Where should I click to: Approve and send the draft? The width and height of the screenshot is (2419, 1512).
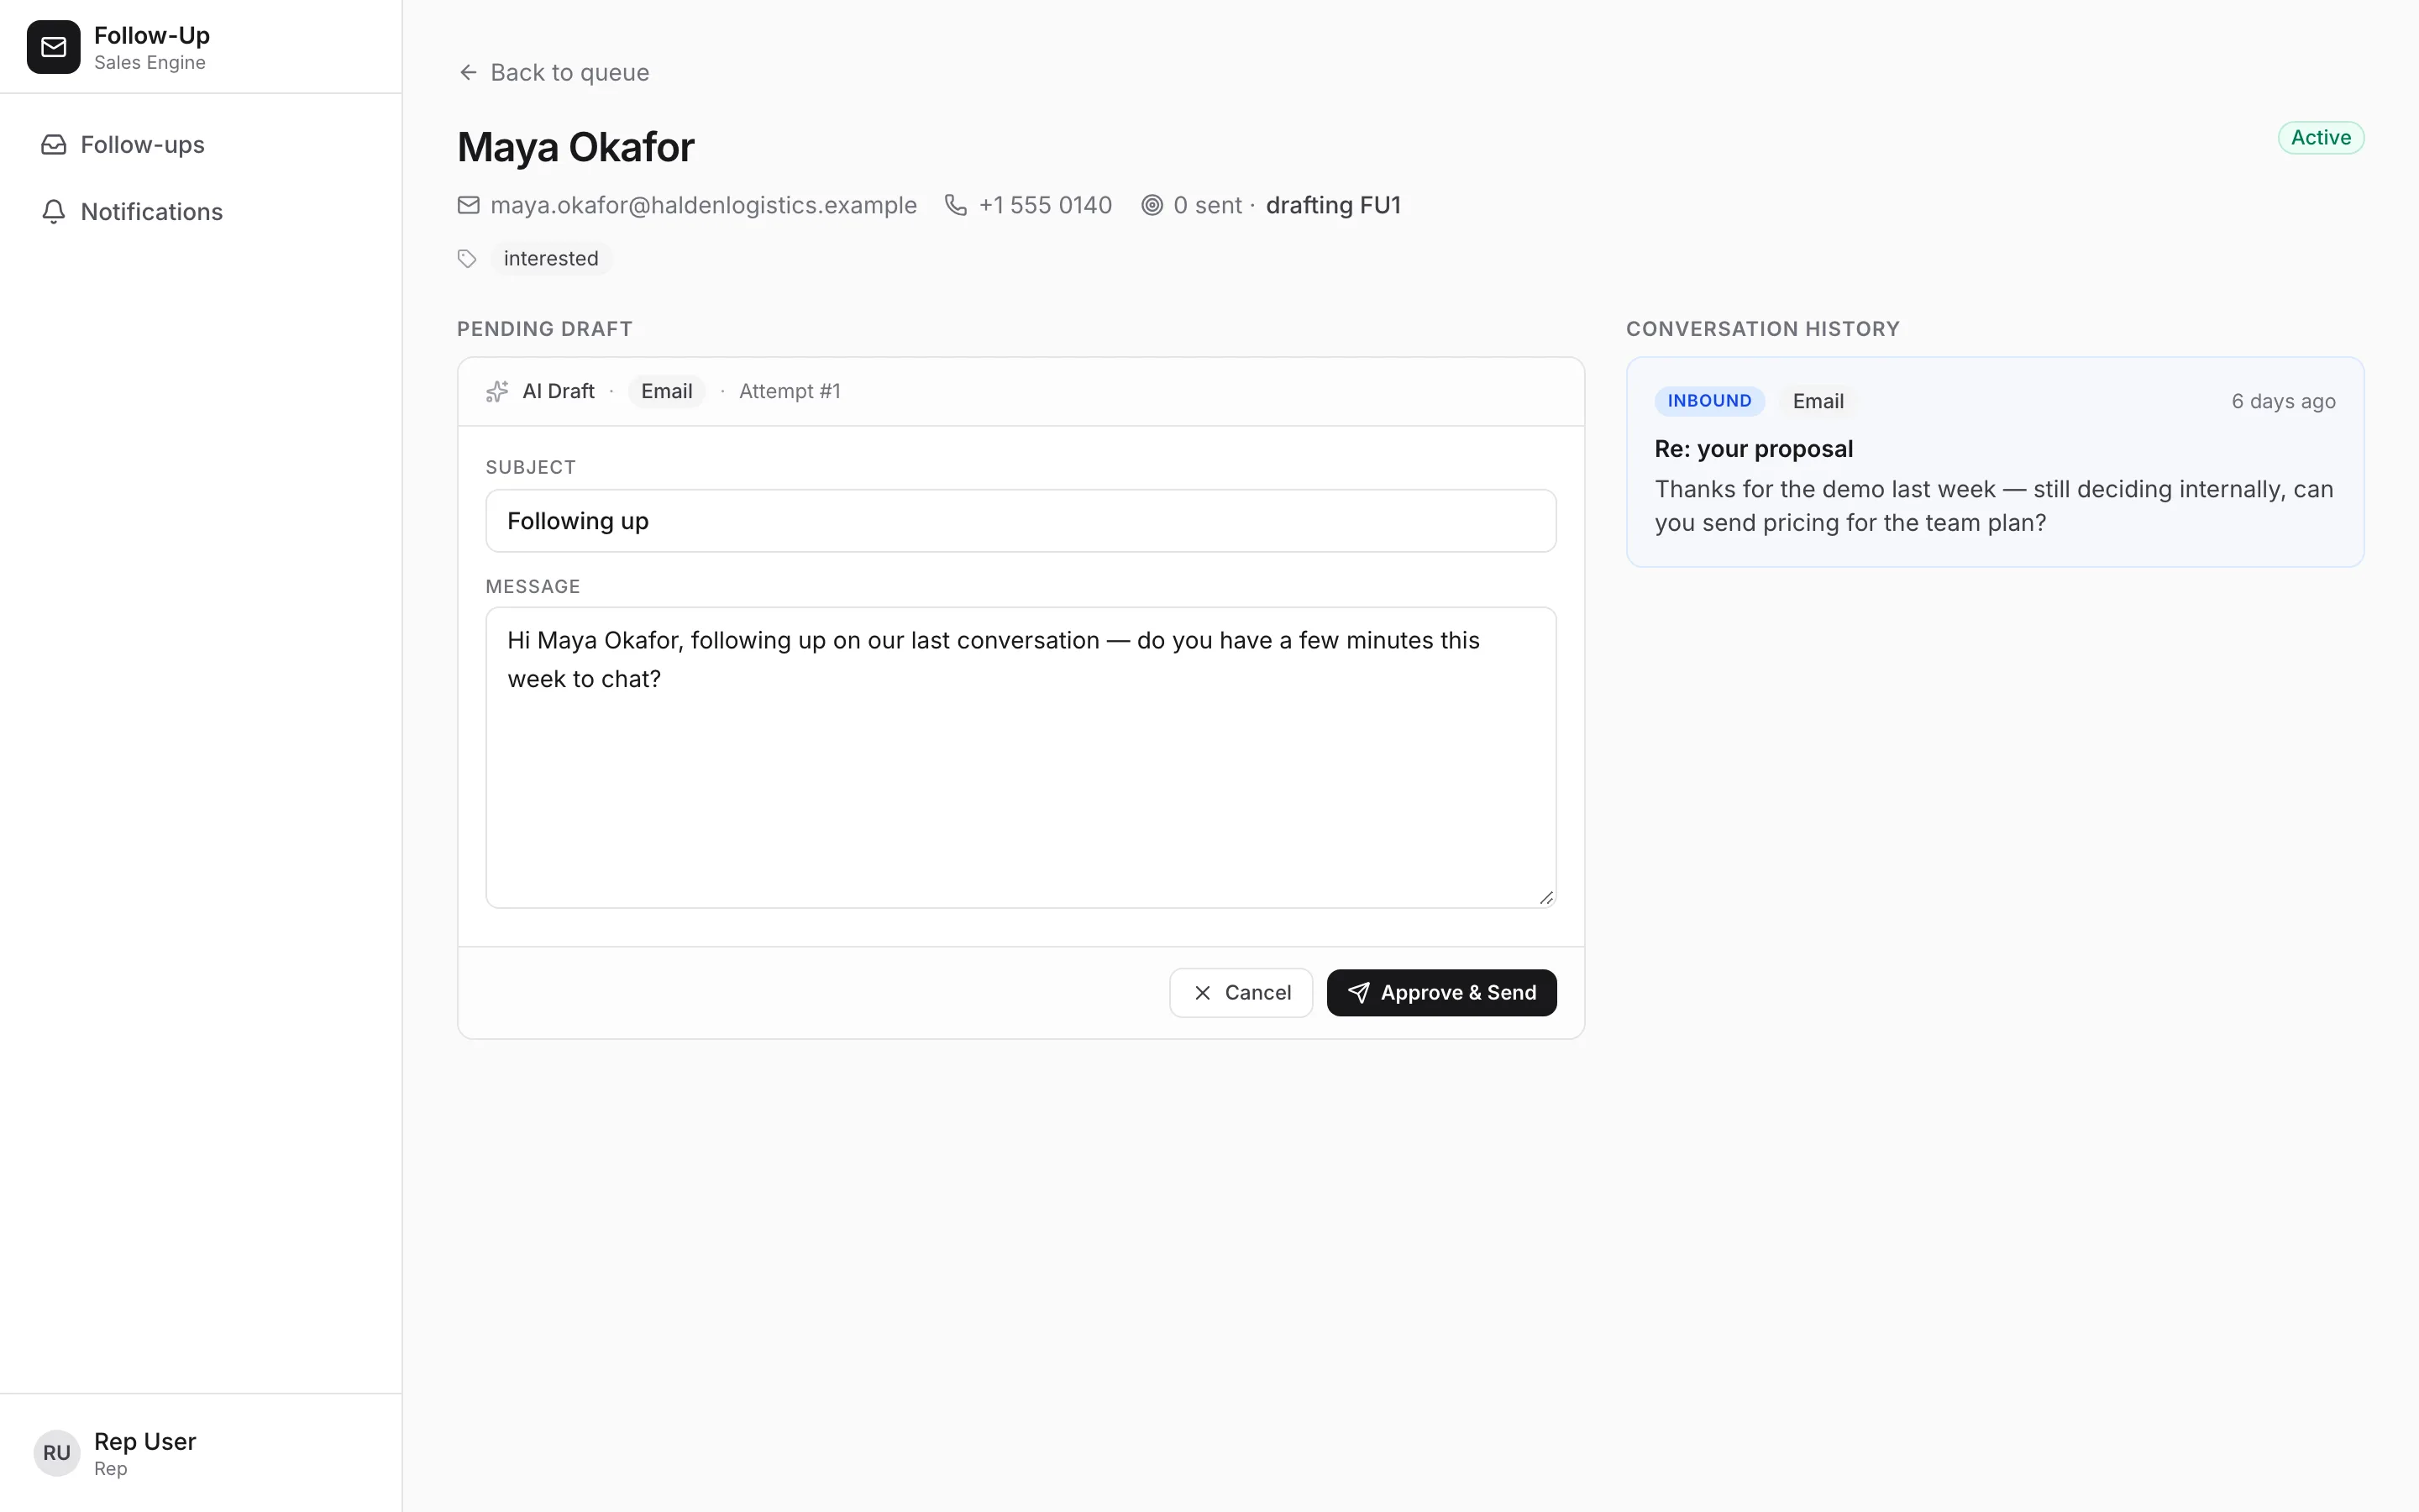point(1441,993)
